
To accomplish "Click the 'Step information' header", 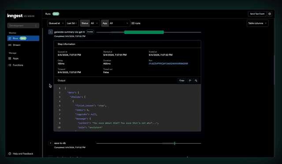I will (67, 44).
